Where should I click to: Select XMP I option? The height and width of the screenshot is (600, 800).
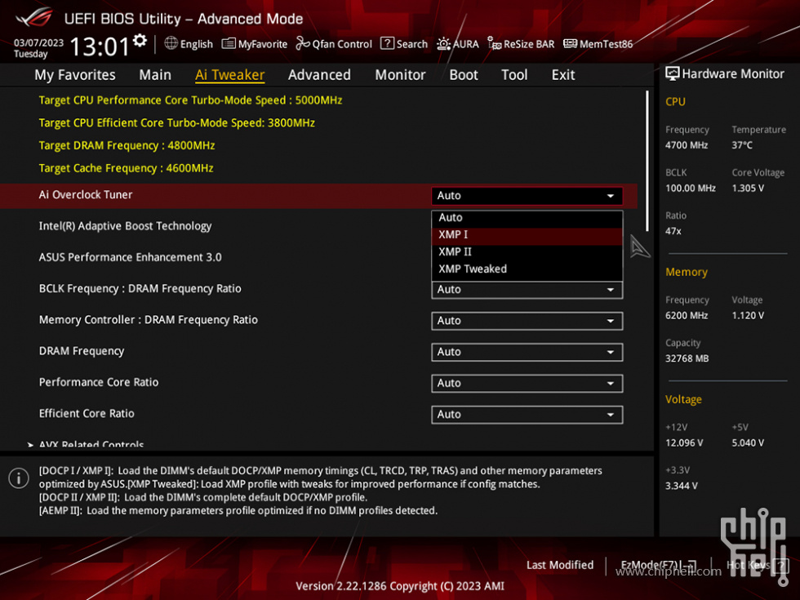coord(527,235)
